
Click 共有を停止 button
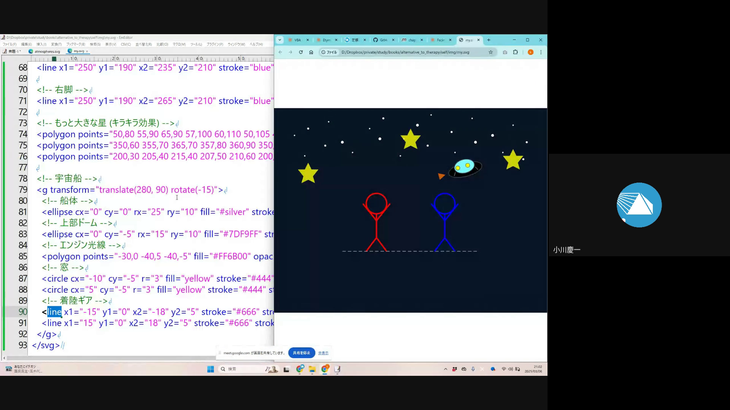[x=302, y=353]
